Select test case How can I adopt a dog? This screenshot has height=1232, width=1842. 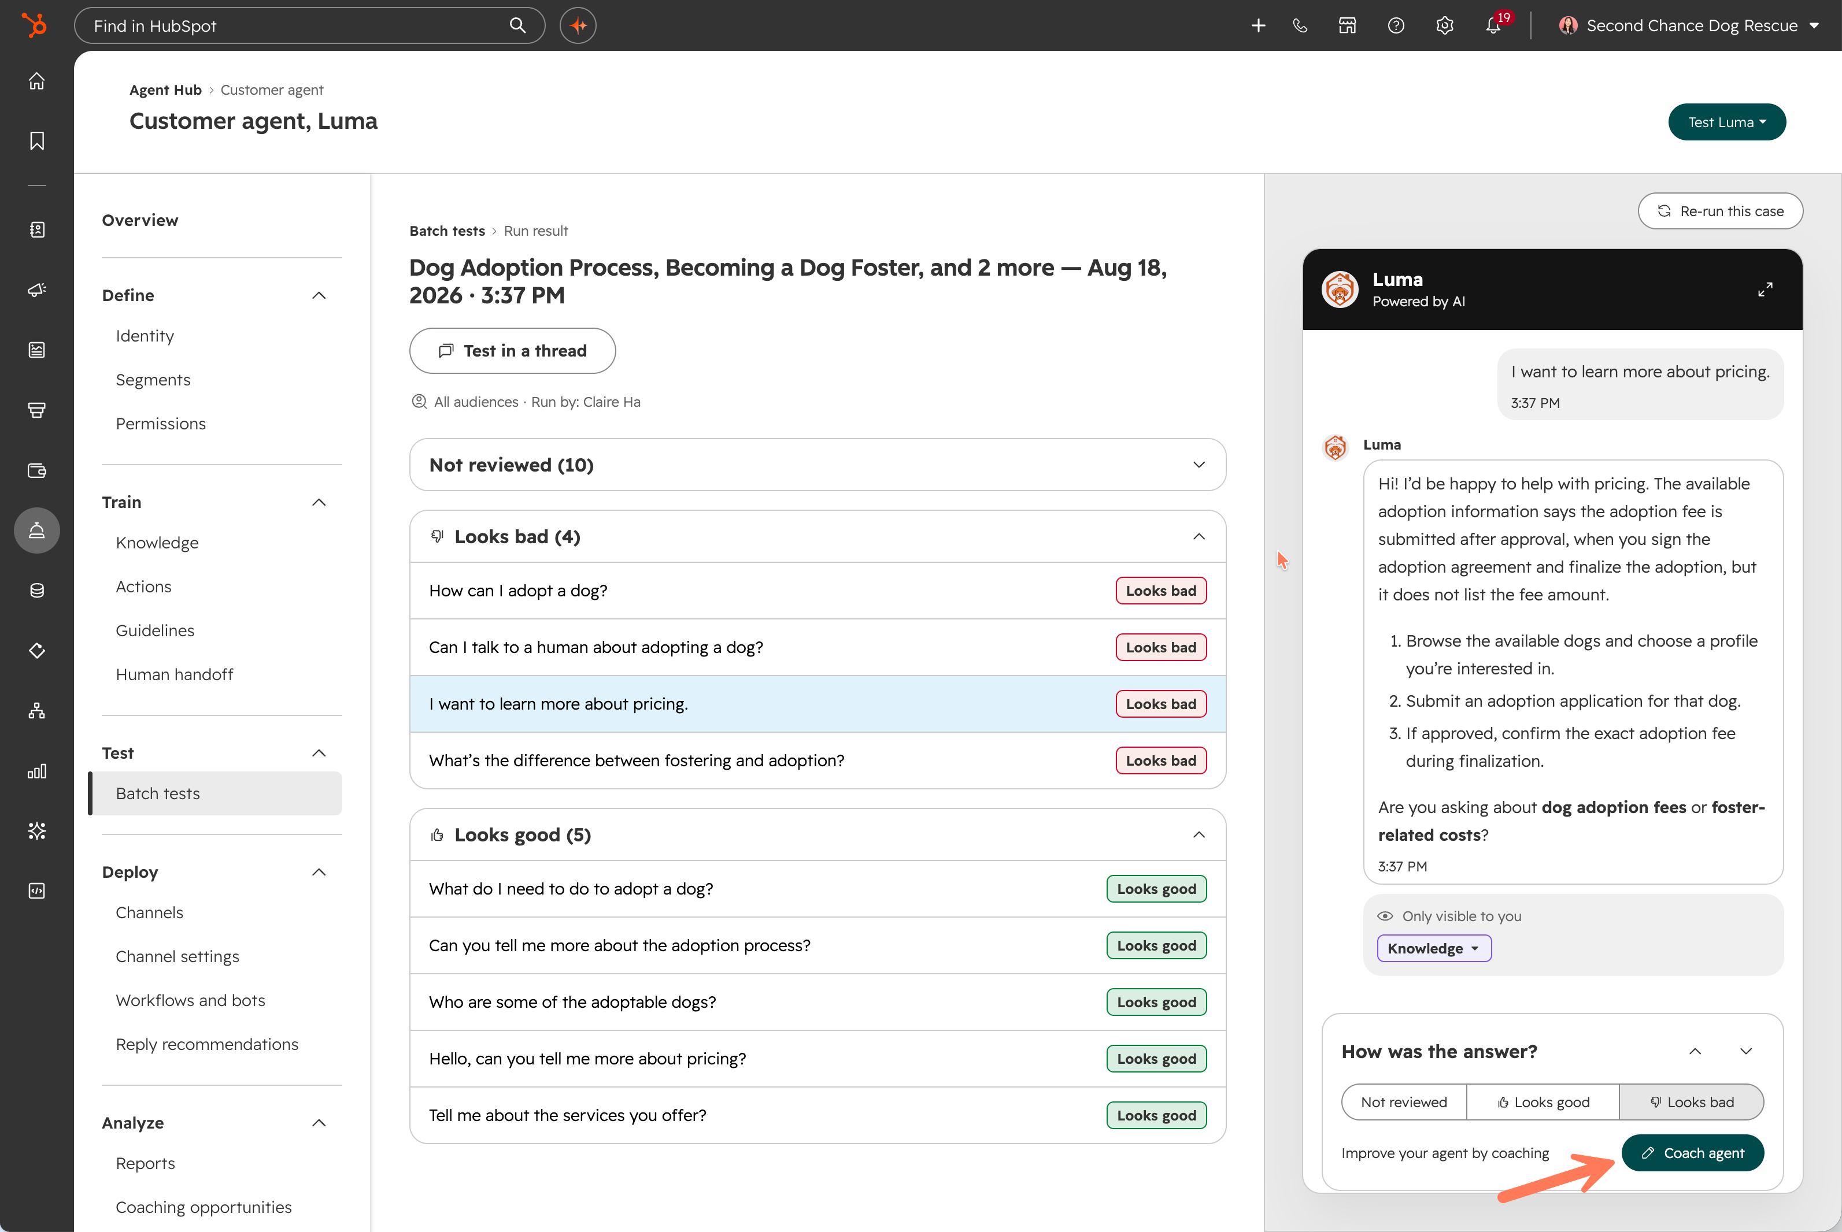(818, 591)
